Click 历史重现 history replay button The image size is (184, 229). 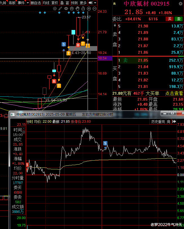click(x=158, y=122)
